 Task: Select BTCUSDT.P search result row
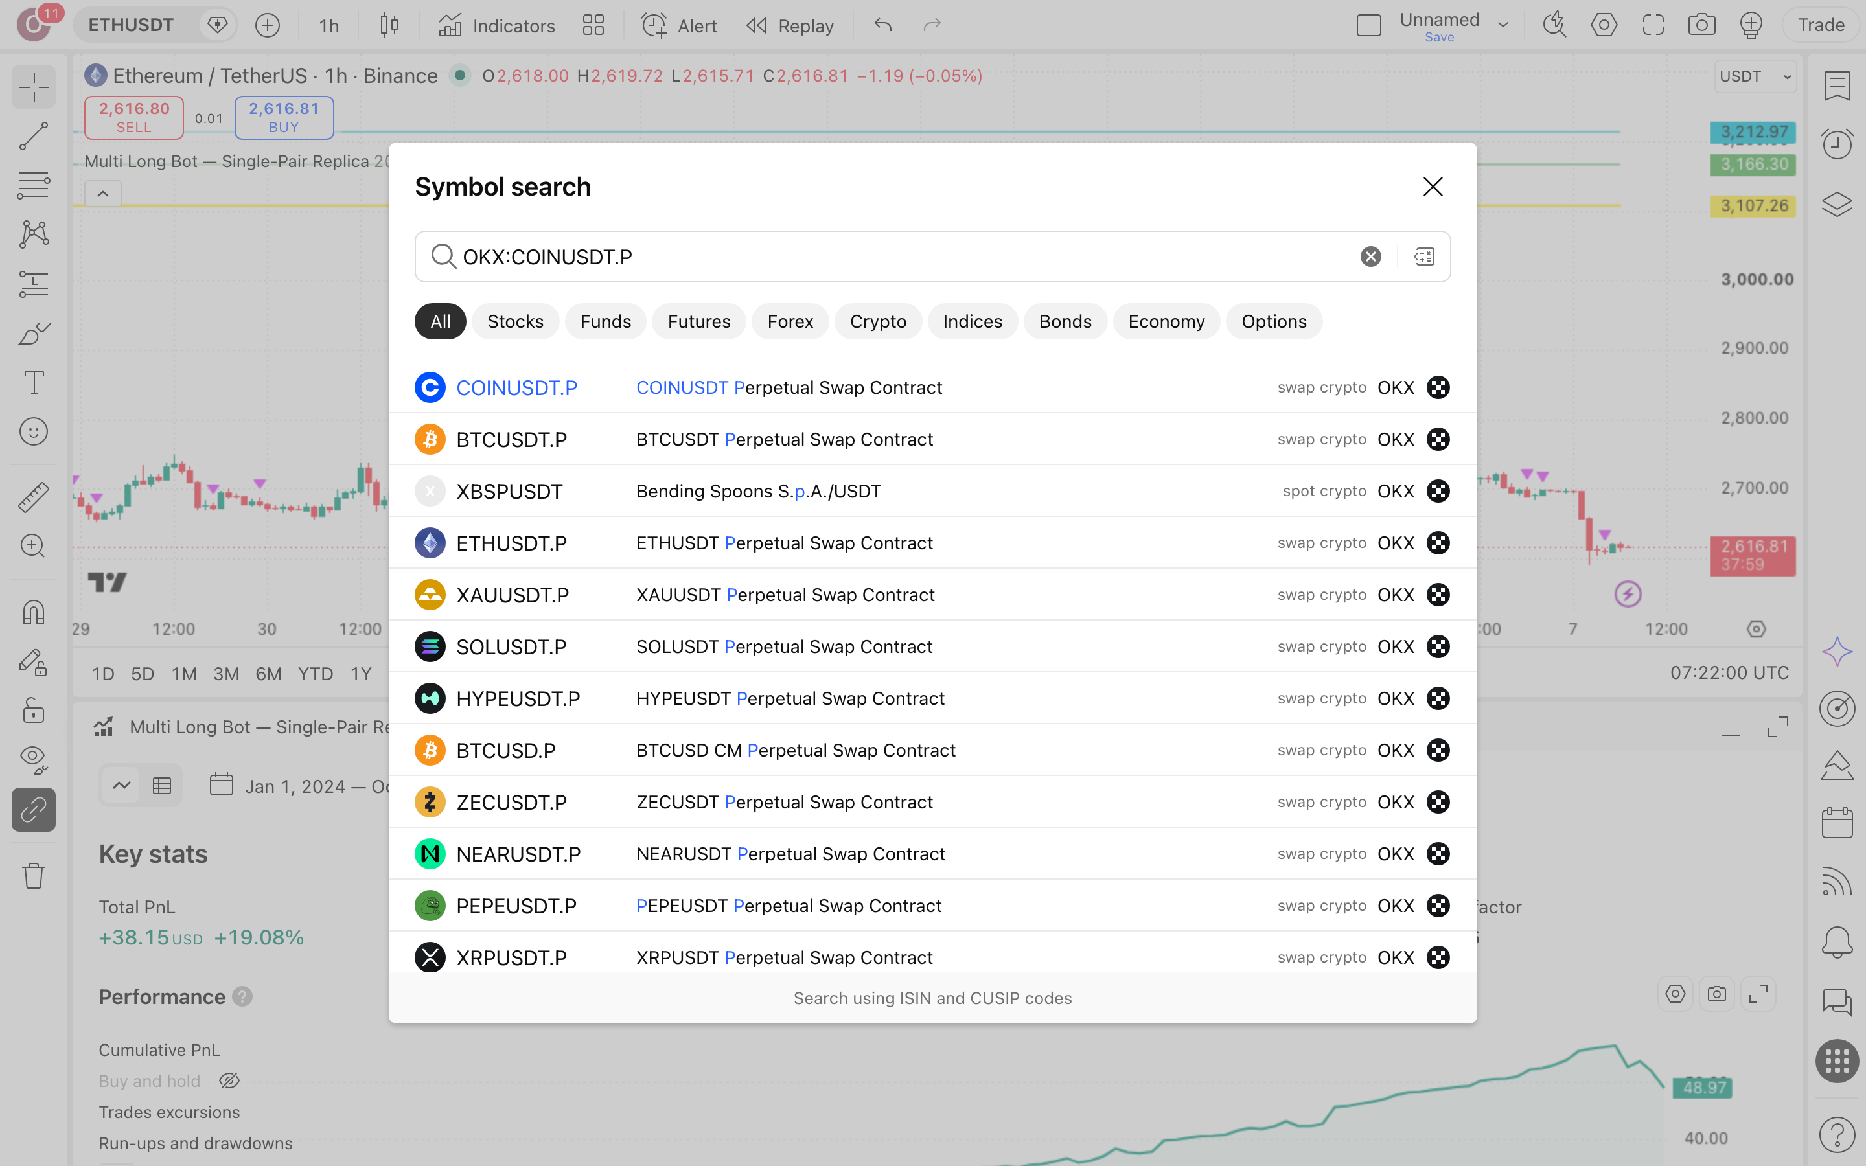(x=932, y=440)
